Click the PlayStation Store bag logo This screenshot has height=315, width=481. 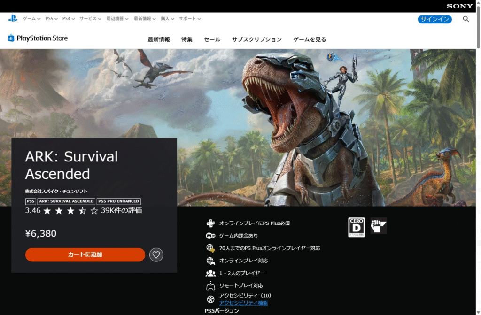click(x=11, y=38)
